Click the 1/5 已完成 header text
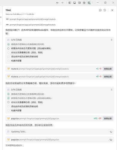The width and height of the screenshot is (117, 150). (16, 40)
